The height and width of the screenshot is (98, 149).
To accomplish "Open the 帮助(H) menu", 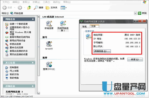I will click(x=67, y=2).
